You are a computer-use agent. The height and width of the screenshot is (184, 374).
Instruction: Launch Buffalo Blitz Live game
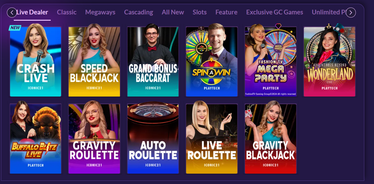point(35,139)
